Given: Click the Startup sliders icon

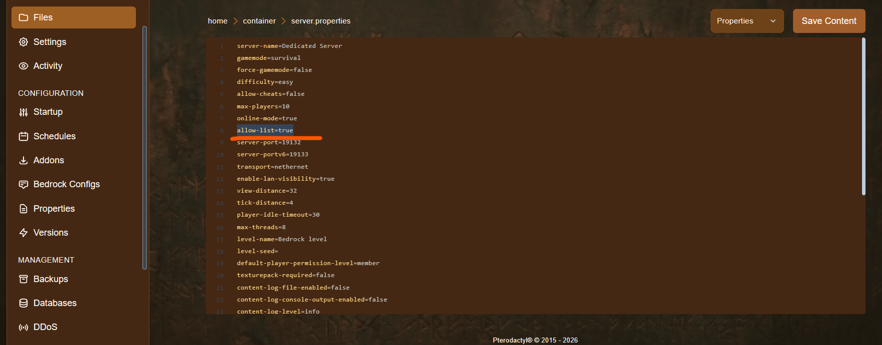Looking at the screenshot, I should [23, 112].
